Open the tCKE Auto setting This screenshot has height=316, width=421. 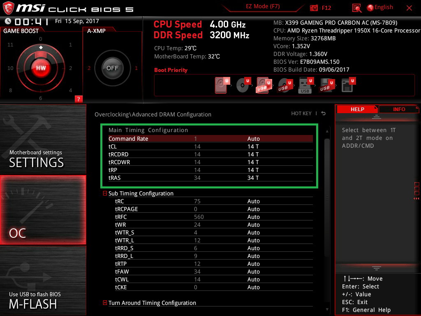pyautogui.click(x=253, y=287)
